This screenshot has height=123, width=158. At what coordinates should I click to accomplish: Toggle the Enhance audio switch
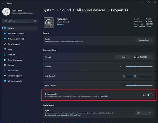[150, 95]
